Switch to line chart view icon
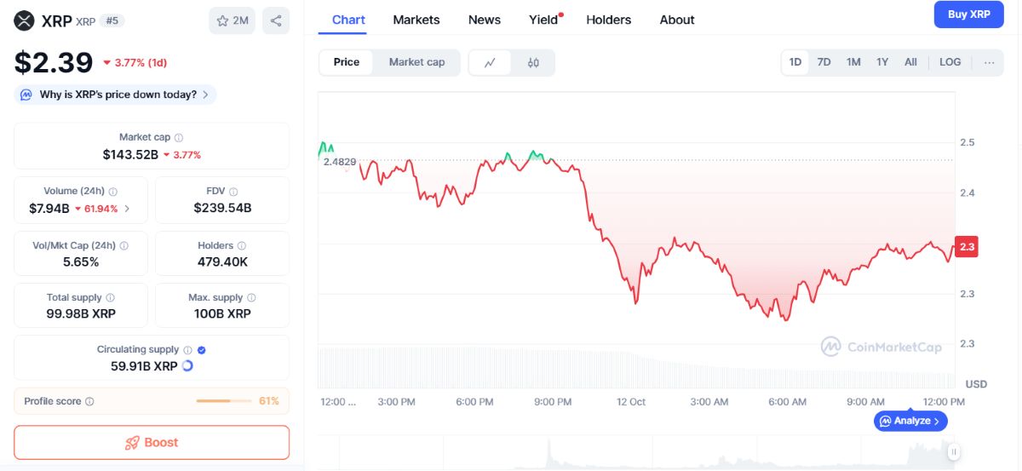 pos(490,62)
